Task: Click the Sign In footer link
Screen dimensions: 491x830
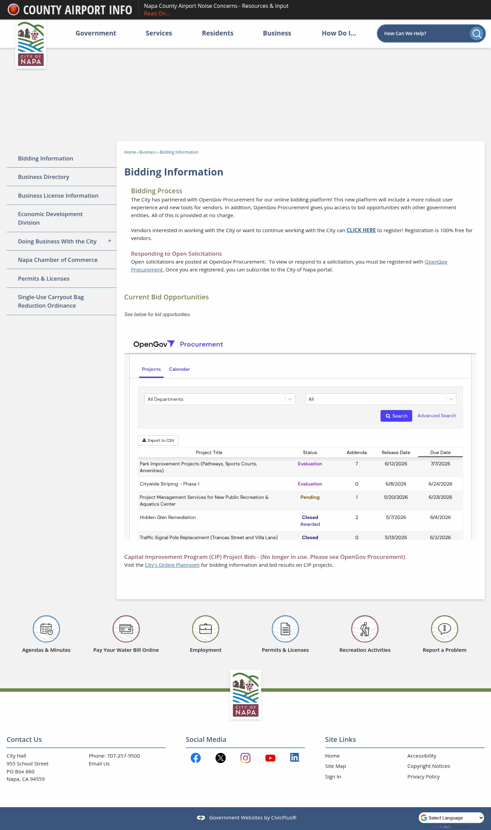Action: click(x=333, y=777)
